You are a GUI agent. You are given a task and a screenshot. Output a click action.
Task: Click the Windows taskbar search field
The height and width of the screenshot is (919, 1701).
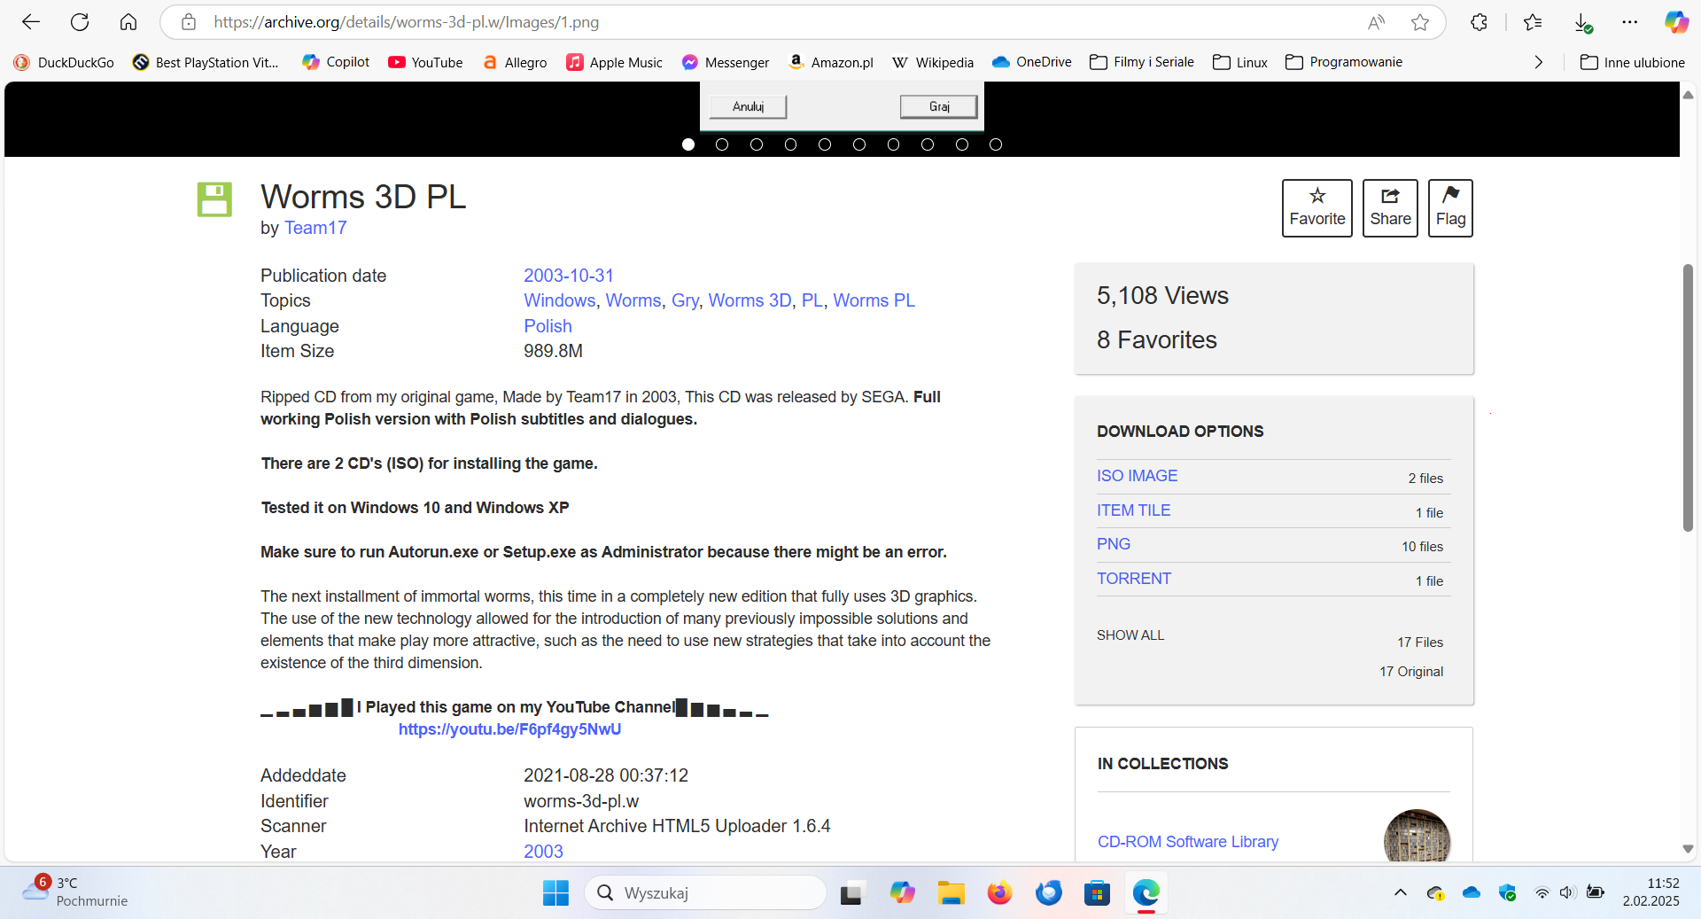pos(705,892)
